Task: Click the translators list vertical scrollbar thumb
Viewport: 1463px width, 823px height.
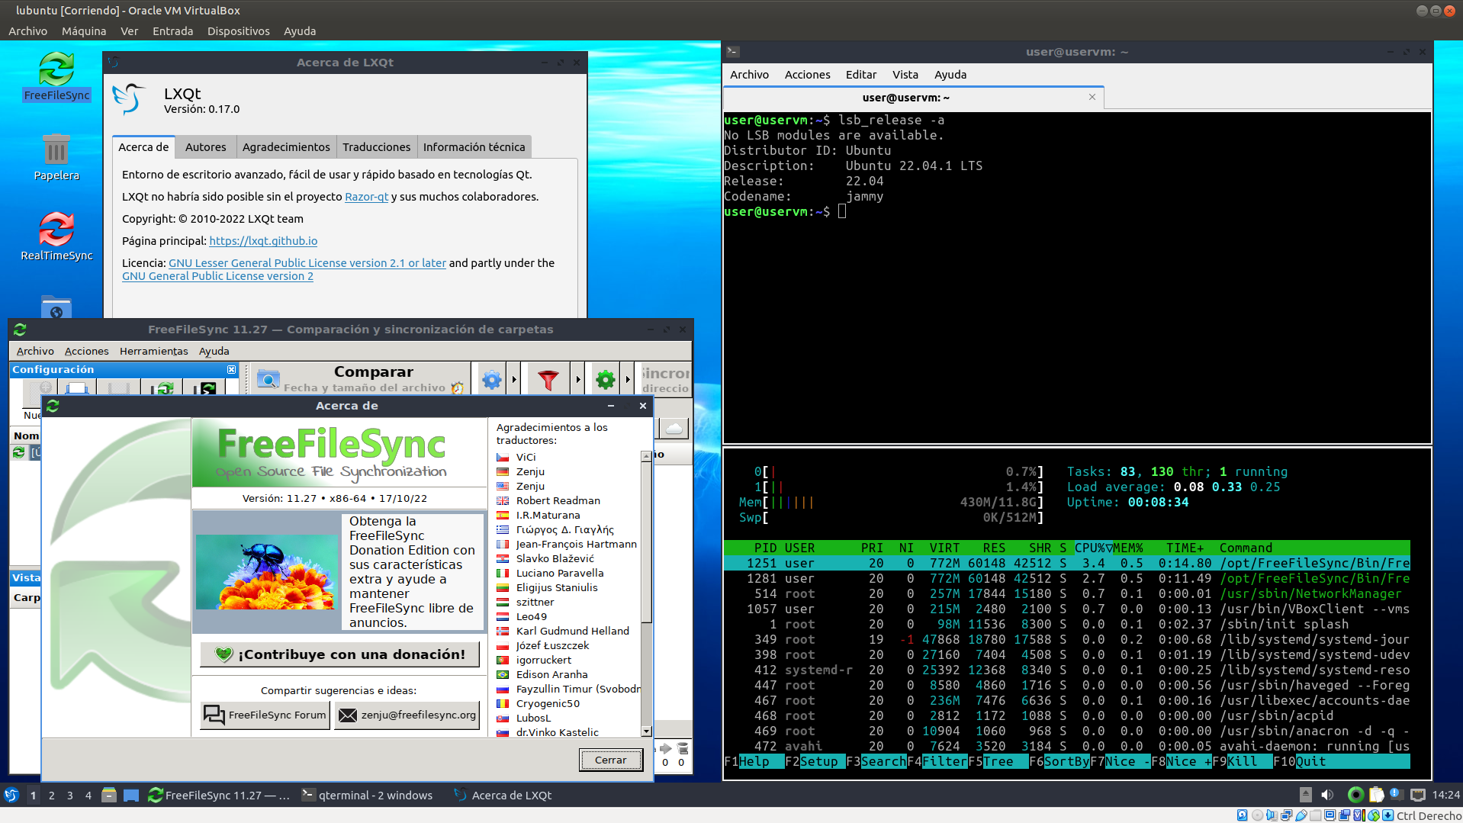Action: (x=646, y=542)
